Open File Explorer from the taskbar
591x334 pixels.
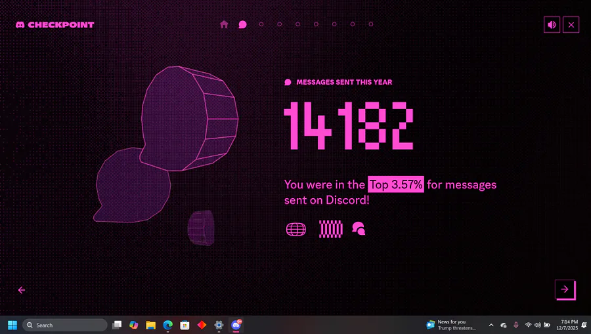pos(151,325)
